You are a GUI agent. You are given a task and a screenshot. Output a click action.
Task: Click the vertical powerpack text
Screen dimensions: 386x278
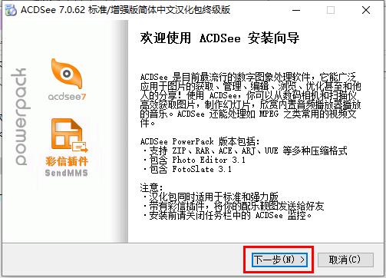(21, 117)
